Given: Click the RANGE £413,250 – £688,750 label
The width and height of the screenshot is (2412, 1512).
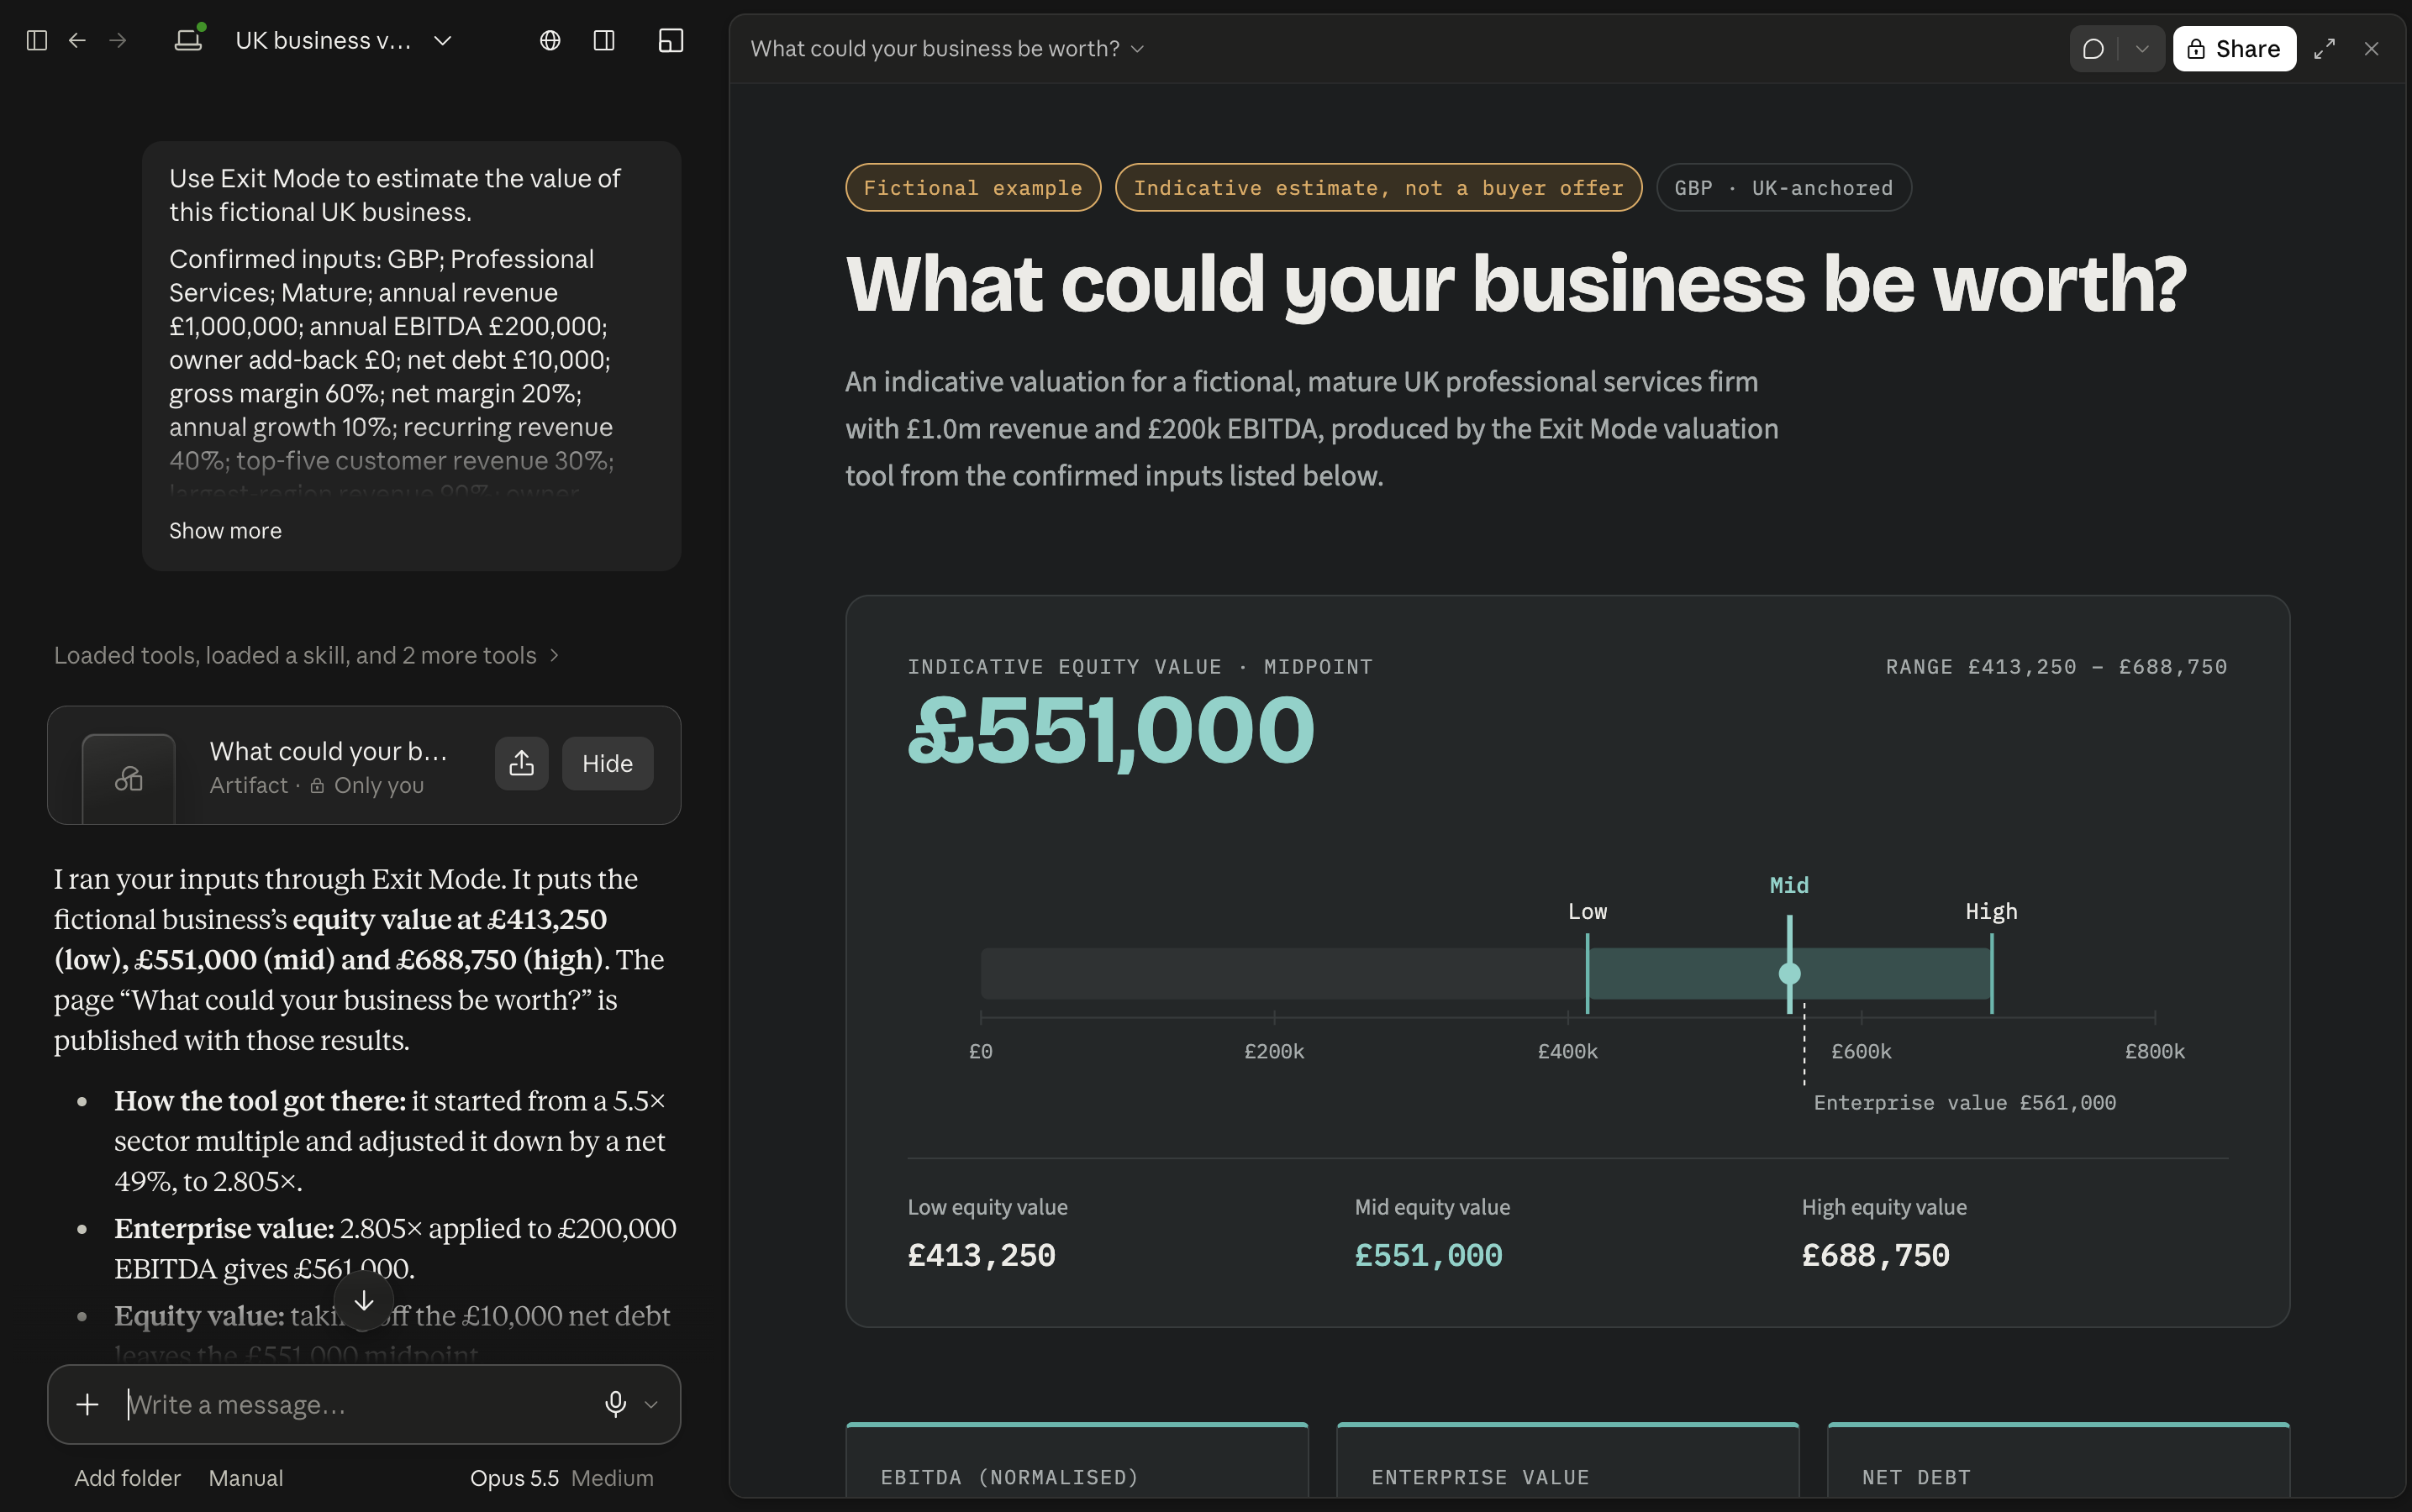Looking at the screenshot, I should pos(2056,666).
